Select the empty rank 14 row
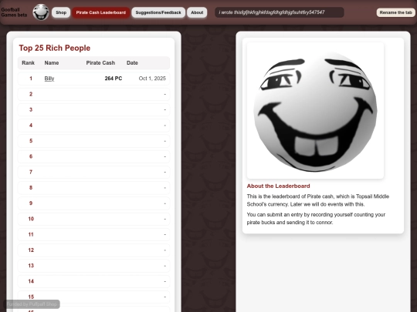 pyautogui.click(x=93, y=281)
